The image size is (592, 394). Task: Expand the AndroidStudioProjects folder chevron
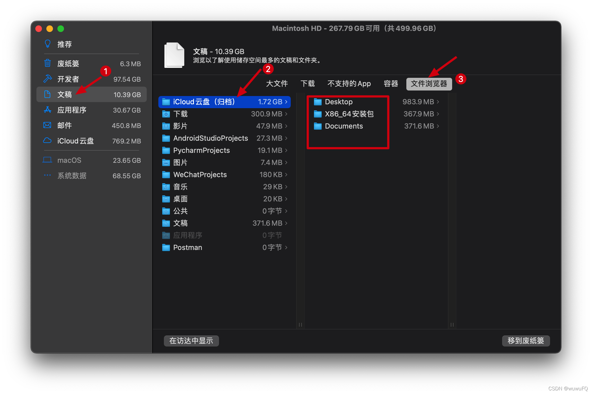click(x=286, y=138)
